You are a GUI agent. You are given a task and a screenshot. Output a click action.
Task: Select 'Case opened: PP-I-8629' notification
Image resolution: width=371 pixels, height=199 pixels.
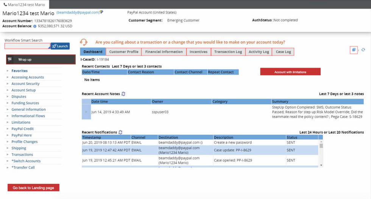click(200, 160)
